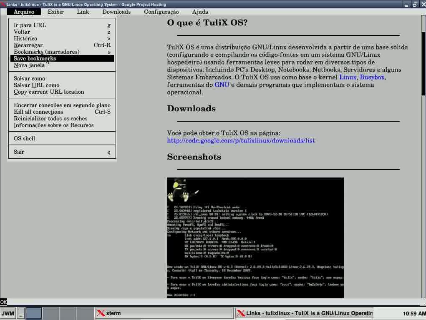Open 'Informações sobre os Recursos'
This screenshot has width=426, height=320.
62,125
